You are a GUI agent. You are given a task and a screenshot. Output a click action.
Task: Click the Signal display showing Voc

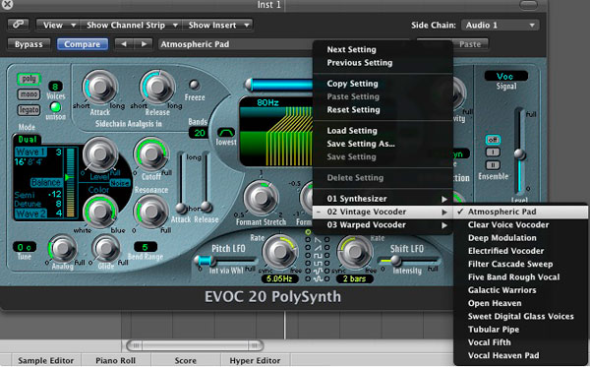coord(505,76)
